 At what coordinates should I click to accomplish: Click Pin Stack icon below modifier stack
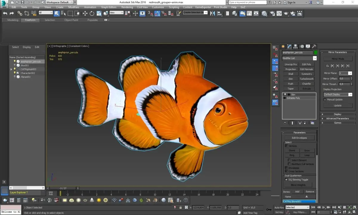(x=285, y=123)
